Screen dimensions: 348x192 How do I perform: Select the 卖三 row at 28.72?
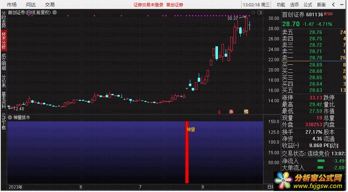(x=314, y=45)
